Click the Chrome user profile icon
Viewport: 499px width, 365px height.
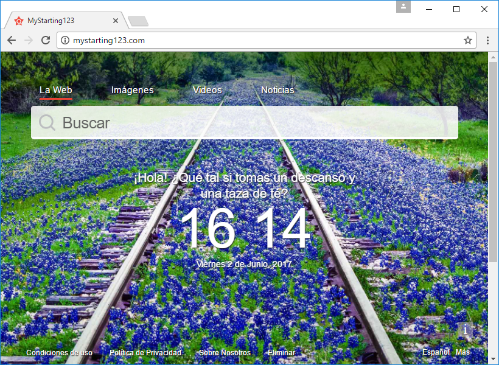403,7
